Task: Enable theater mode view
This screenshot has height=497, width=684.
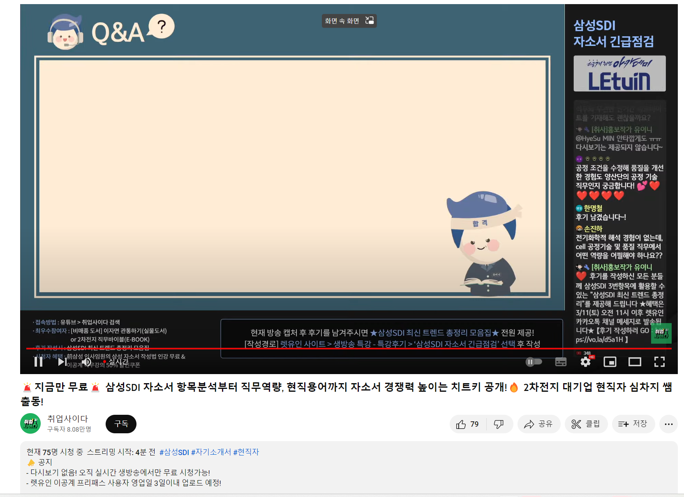Action: click(x=635, y=362)
